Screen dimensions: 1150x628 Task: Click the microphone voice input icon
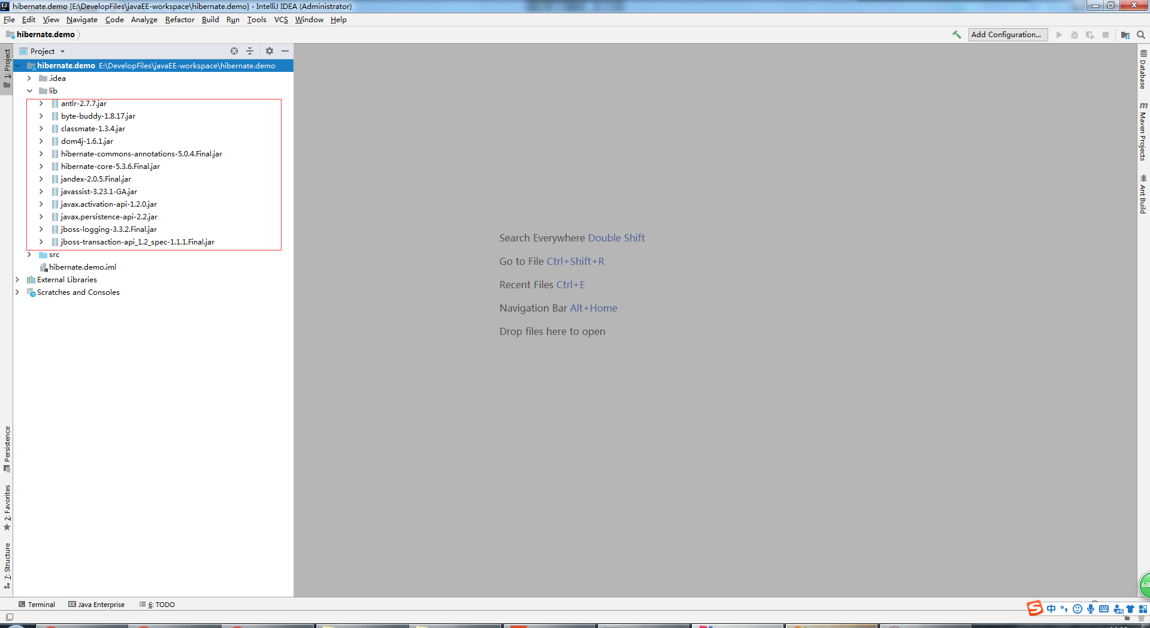1091,609
